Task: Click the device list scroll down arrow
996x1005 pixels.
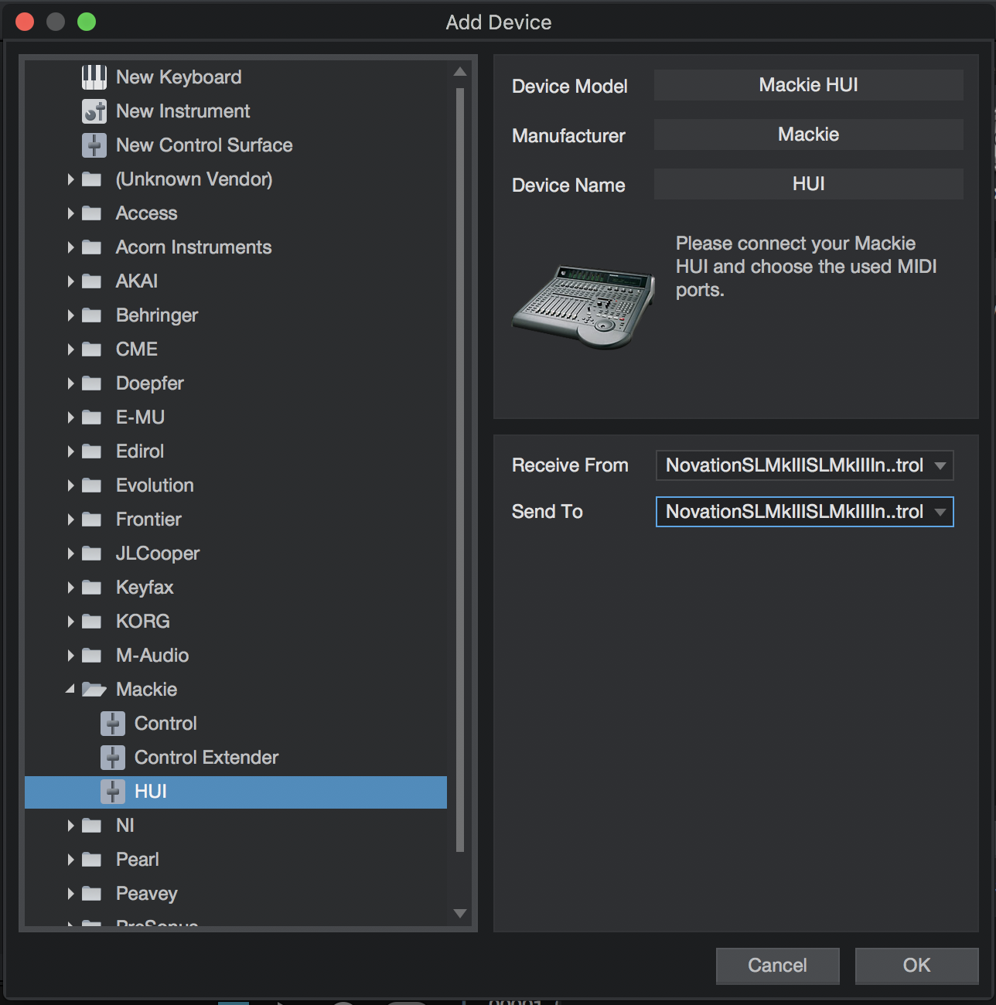Action: point(460,913)
